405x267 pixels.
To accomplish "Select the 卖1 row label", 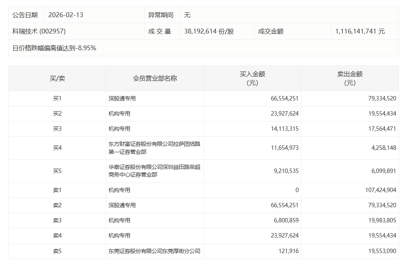I will pyautogui.click(x=57, y=190).
